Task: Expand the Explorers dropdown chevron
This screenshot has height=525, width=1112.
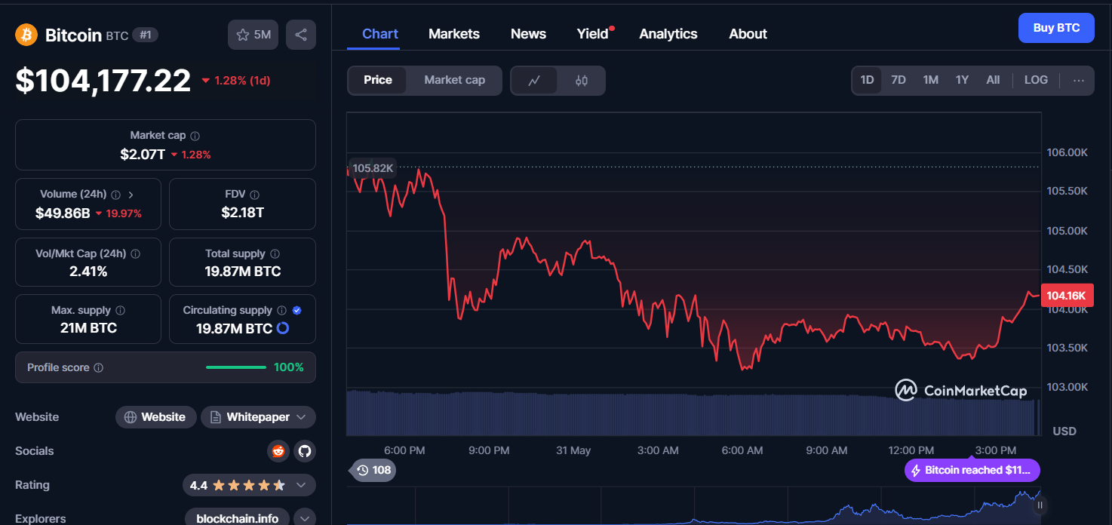Action: point(305,519)
